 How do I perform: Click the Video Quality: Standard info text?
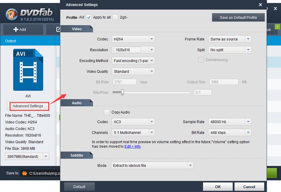point(24,142)
